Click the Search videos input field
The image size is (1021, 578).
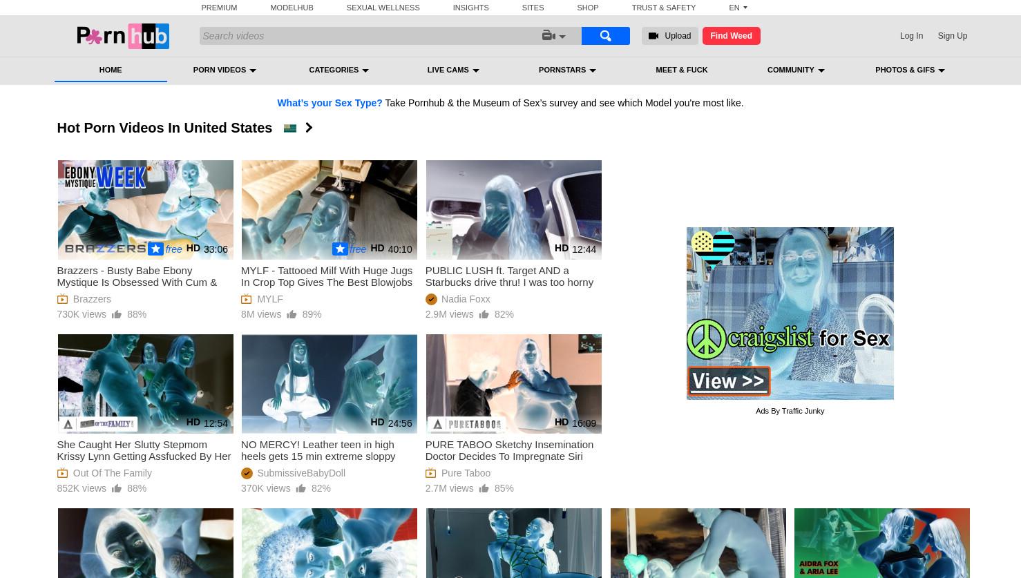370,36
